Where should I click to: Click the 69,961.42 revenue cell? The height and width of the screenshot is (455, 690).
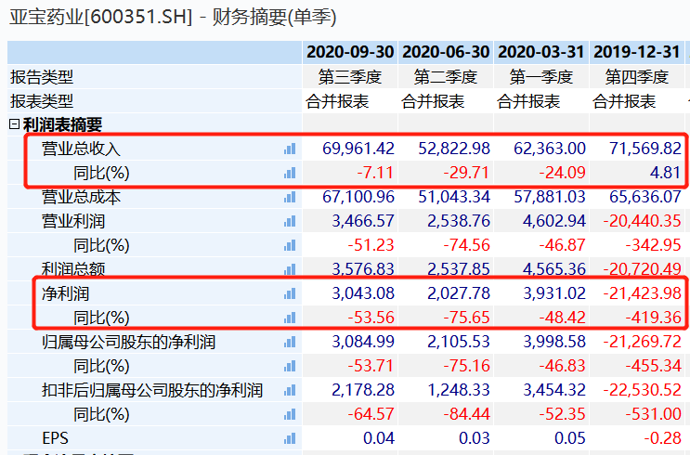pos(358,149)
